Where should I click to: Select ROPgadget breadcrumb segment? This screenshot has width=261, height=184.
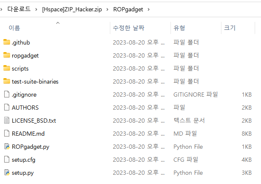[x=128, y=10]
